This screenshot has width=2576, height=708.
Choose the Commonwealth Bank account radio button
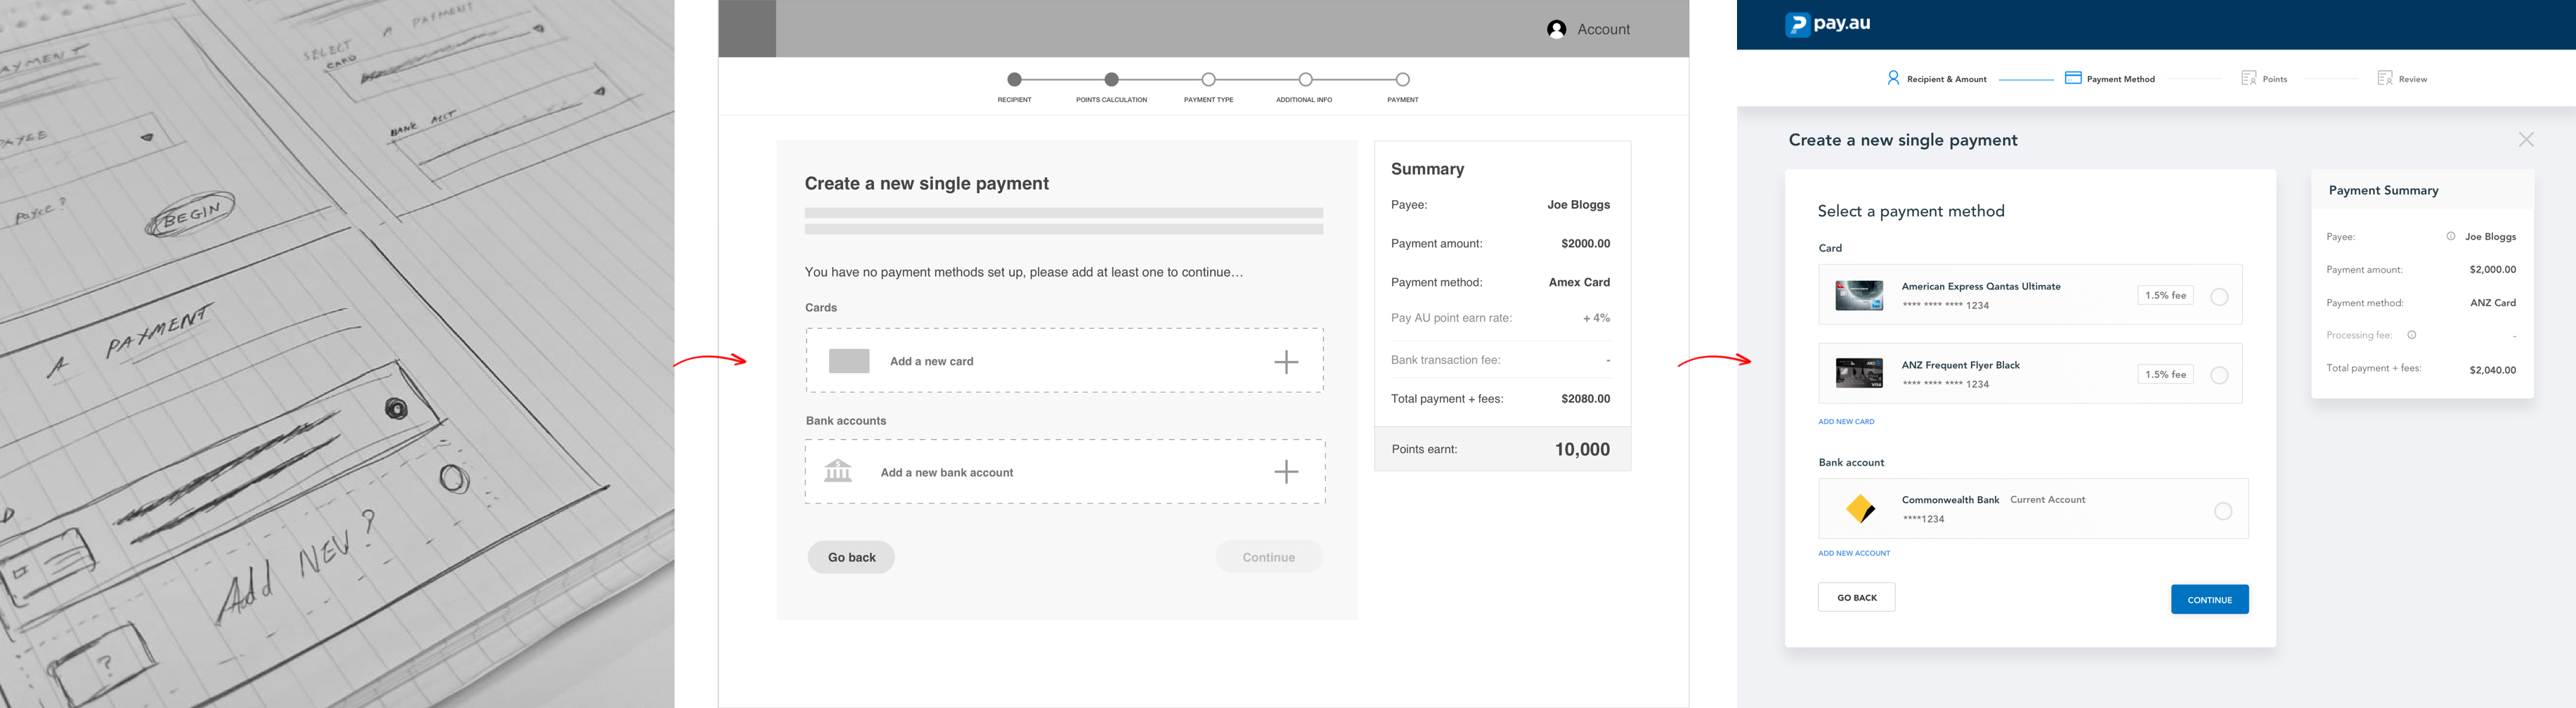point(2222,512)
